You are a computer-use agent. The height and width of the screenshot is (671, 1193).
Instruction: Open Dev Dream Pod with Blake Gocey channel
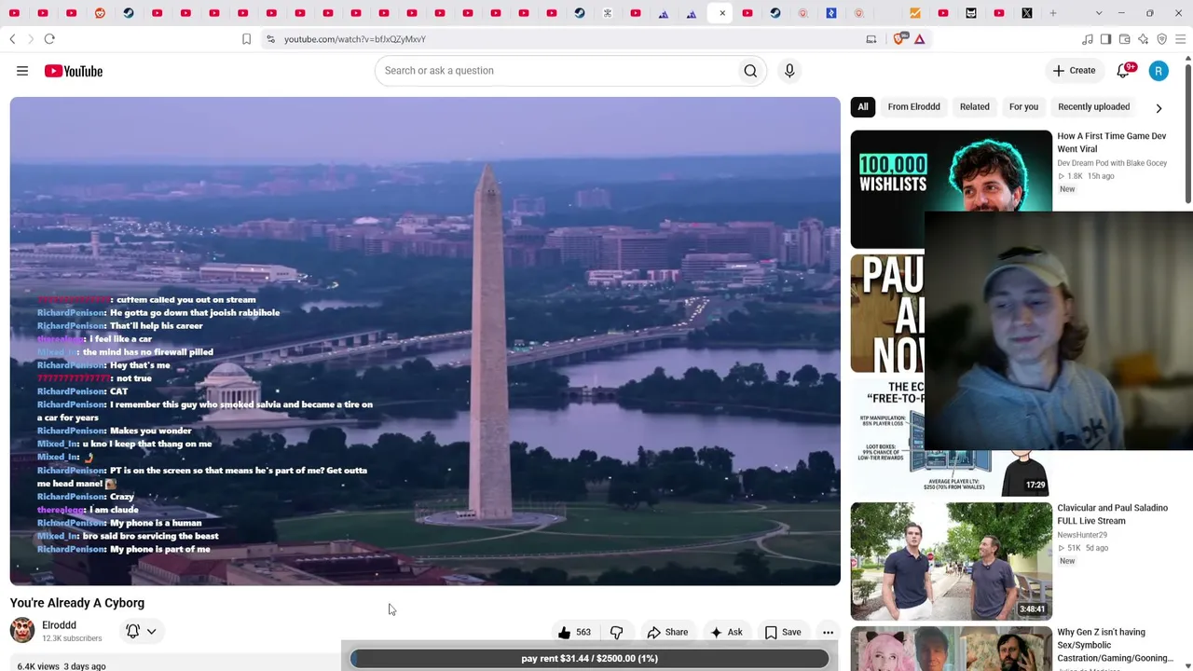click(x=1112, y=163)
